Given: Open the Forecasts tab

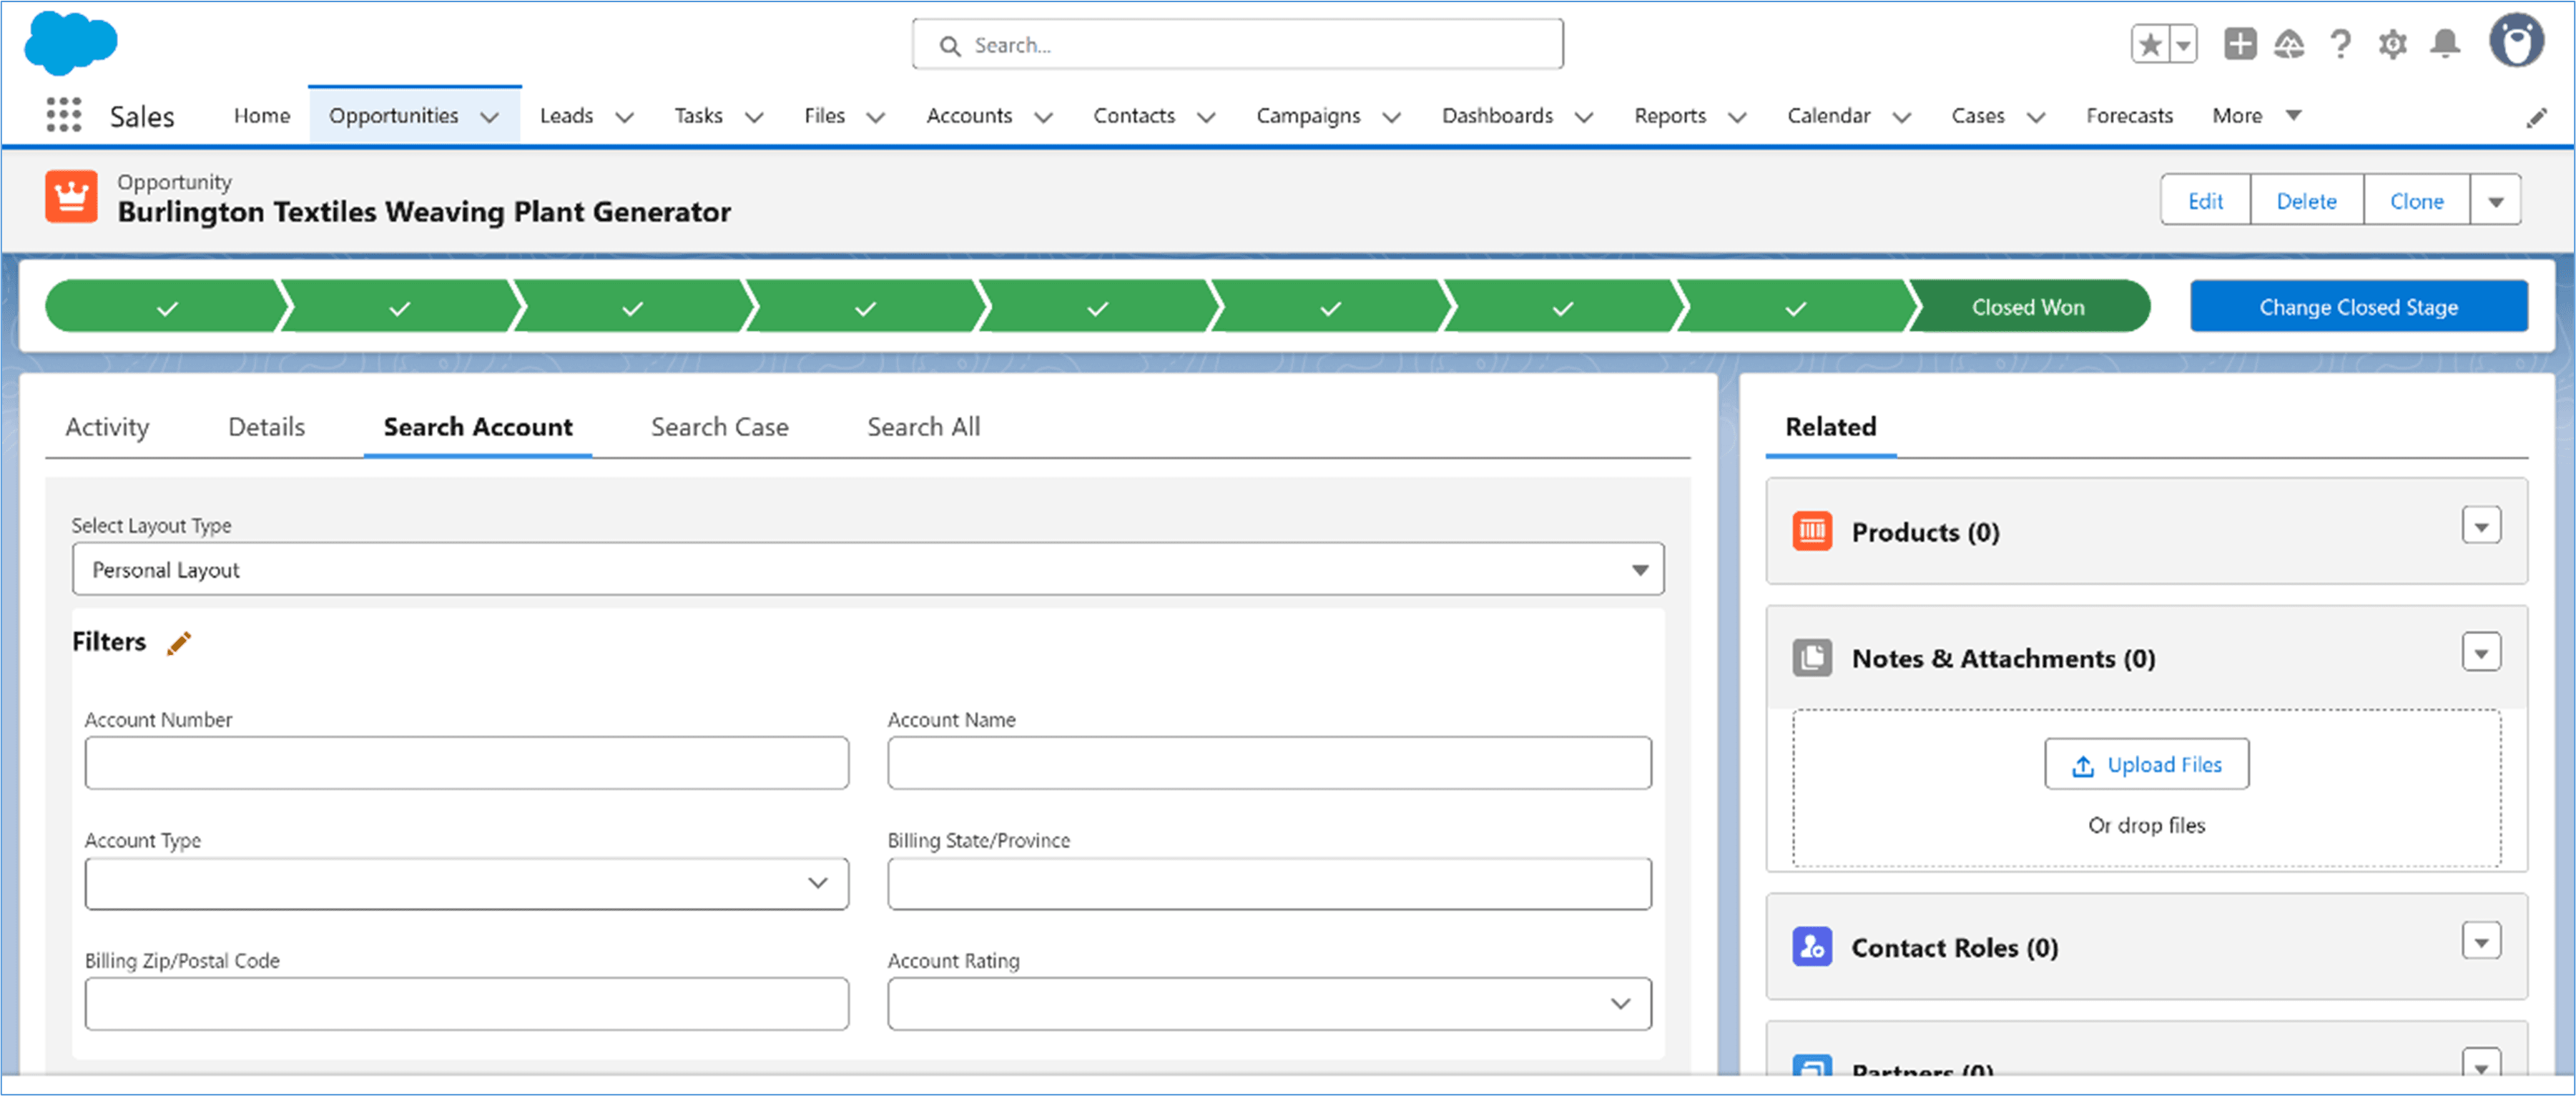Looking at the screenshot, I should click(2129, 116).
